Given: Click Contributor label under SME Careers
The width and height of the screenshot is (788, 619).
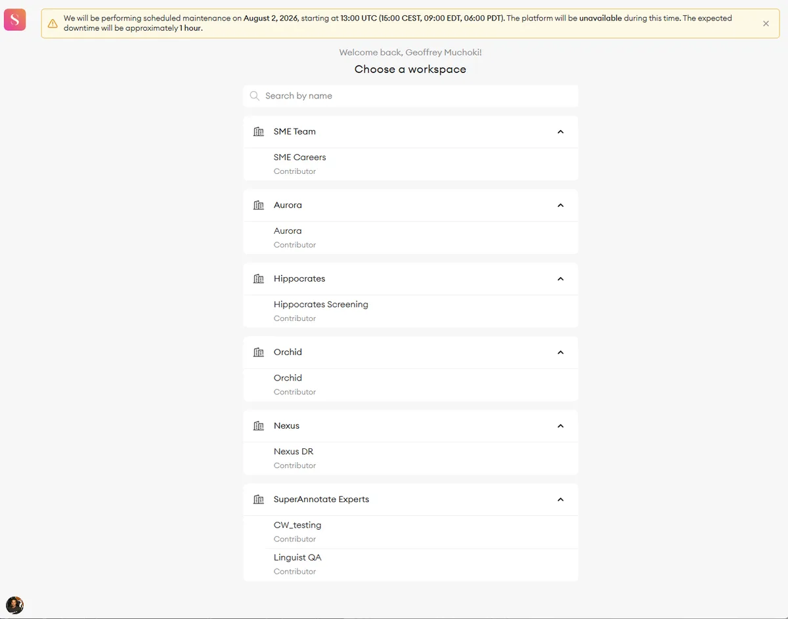Looking at the screenshot, I should coord(295,171).
